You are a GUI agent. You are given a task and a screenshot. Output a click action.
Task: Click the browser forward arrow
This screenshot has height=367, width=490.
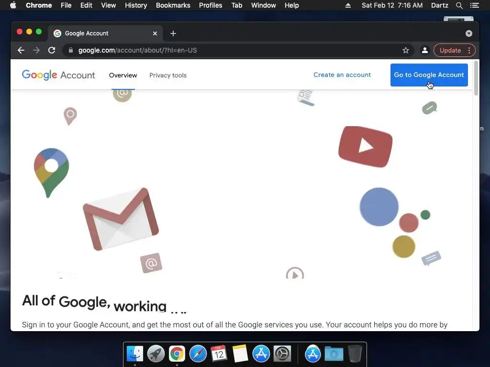click(x=36, y=50)
